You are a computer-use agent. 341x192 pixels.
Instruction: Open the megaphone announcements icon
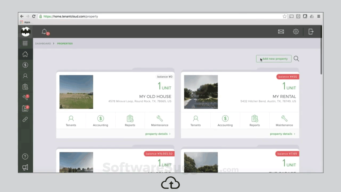[x=25, y=167]
